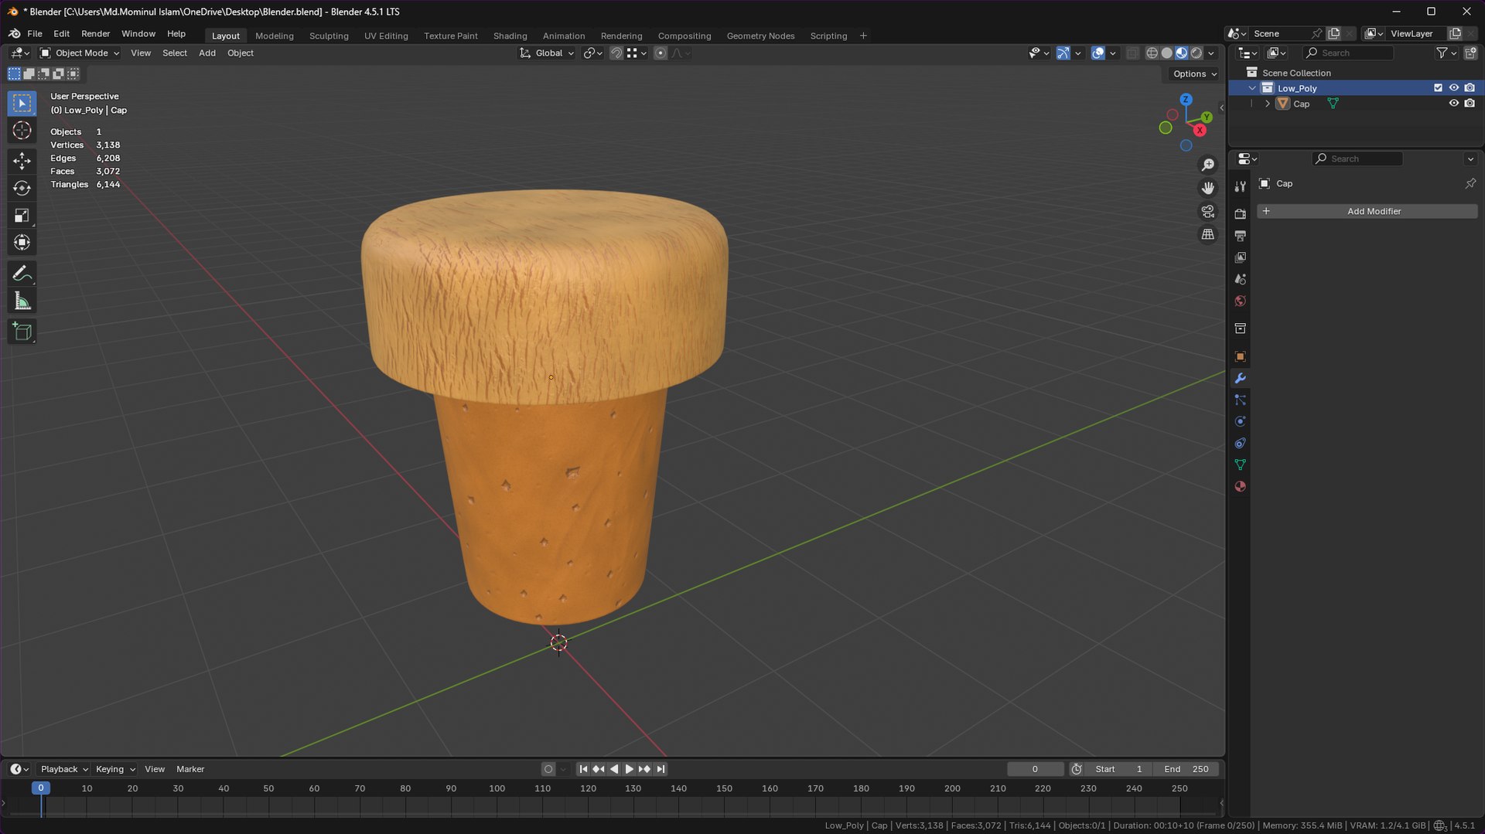The image size is (1485, 834).
Task: Open the Object Mode dropdown
Action: pyautogui.click(x=80, y=53)
